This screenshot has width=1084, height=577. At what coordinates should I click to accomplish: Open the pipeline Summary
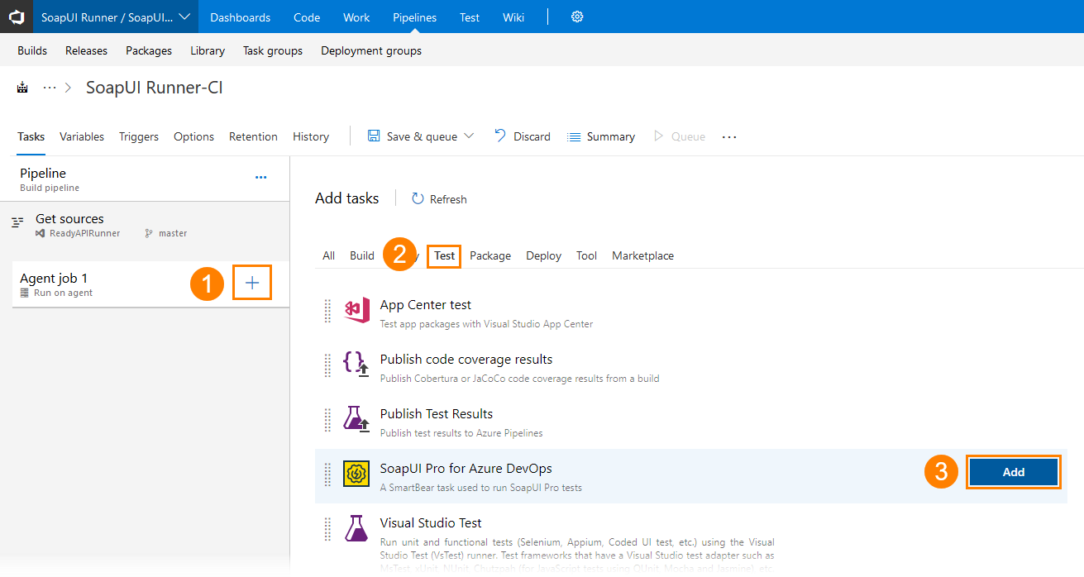[601, 136]
